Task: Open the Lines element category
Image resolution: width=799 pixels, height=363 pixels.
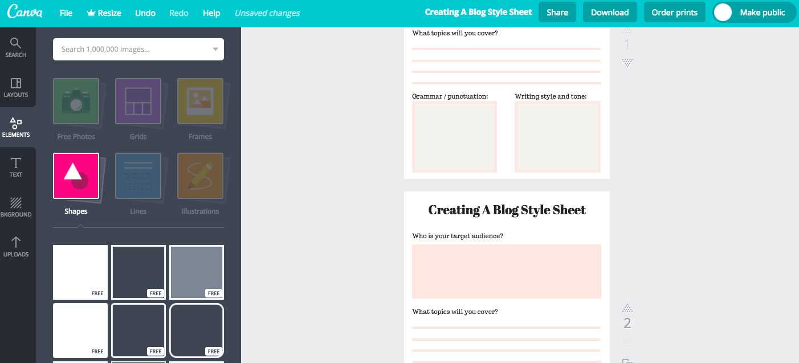Action: coord(138,176)
